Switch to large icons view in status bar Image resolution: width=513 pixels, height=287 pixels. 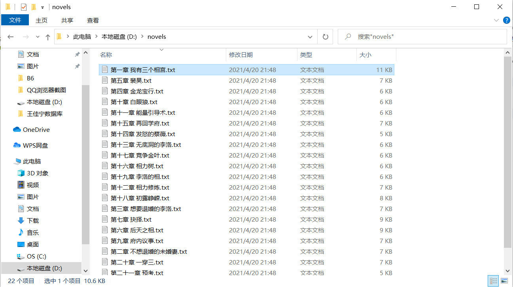[504, 281]
